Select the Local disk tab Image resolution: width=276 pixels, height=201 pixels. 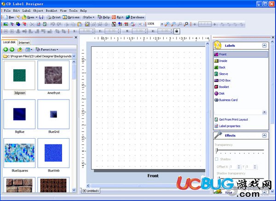(9, 42)
